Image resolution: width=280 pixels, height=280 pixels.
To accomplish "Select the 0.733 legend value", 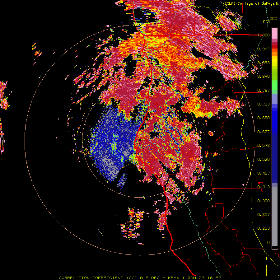I will tap(264, 104).
